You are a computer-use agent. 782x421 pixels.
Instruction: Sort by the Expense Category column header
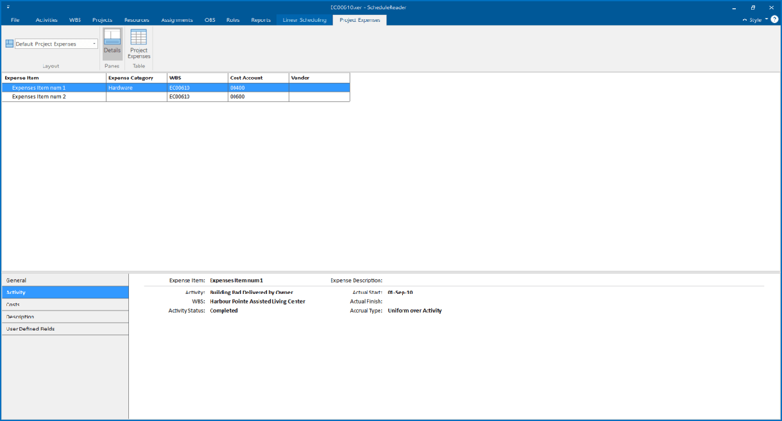(x=137, y=78)
